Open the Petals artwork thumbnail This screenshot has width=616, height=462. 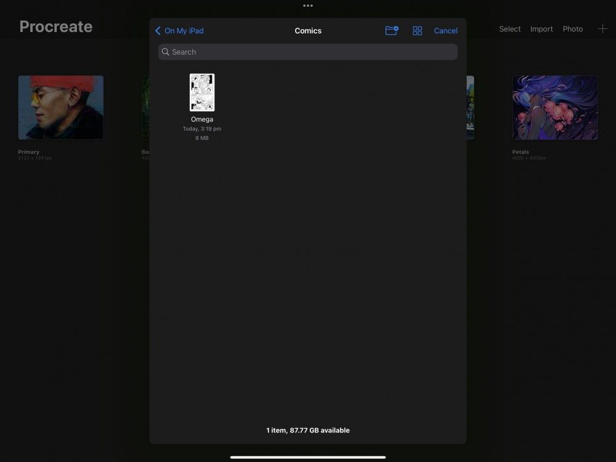pos(554,107)
